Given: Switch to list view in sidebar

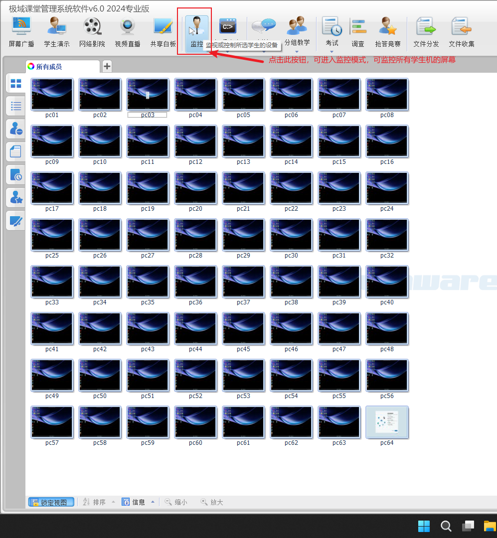Looking at the screenshot, I should pyautogui.click(x=16, y=106).
